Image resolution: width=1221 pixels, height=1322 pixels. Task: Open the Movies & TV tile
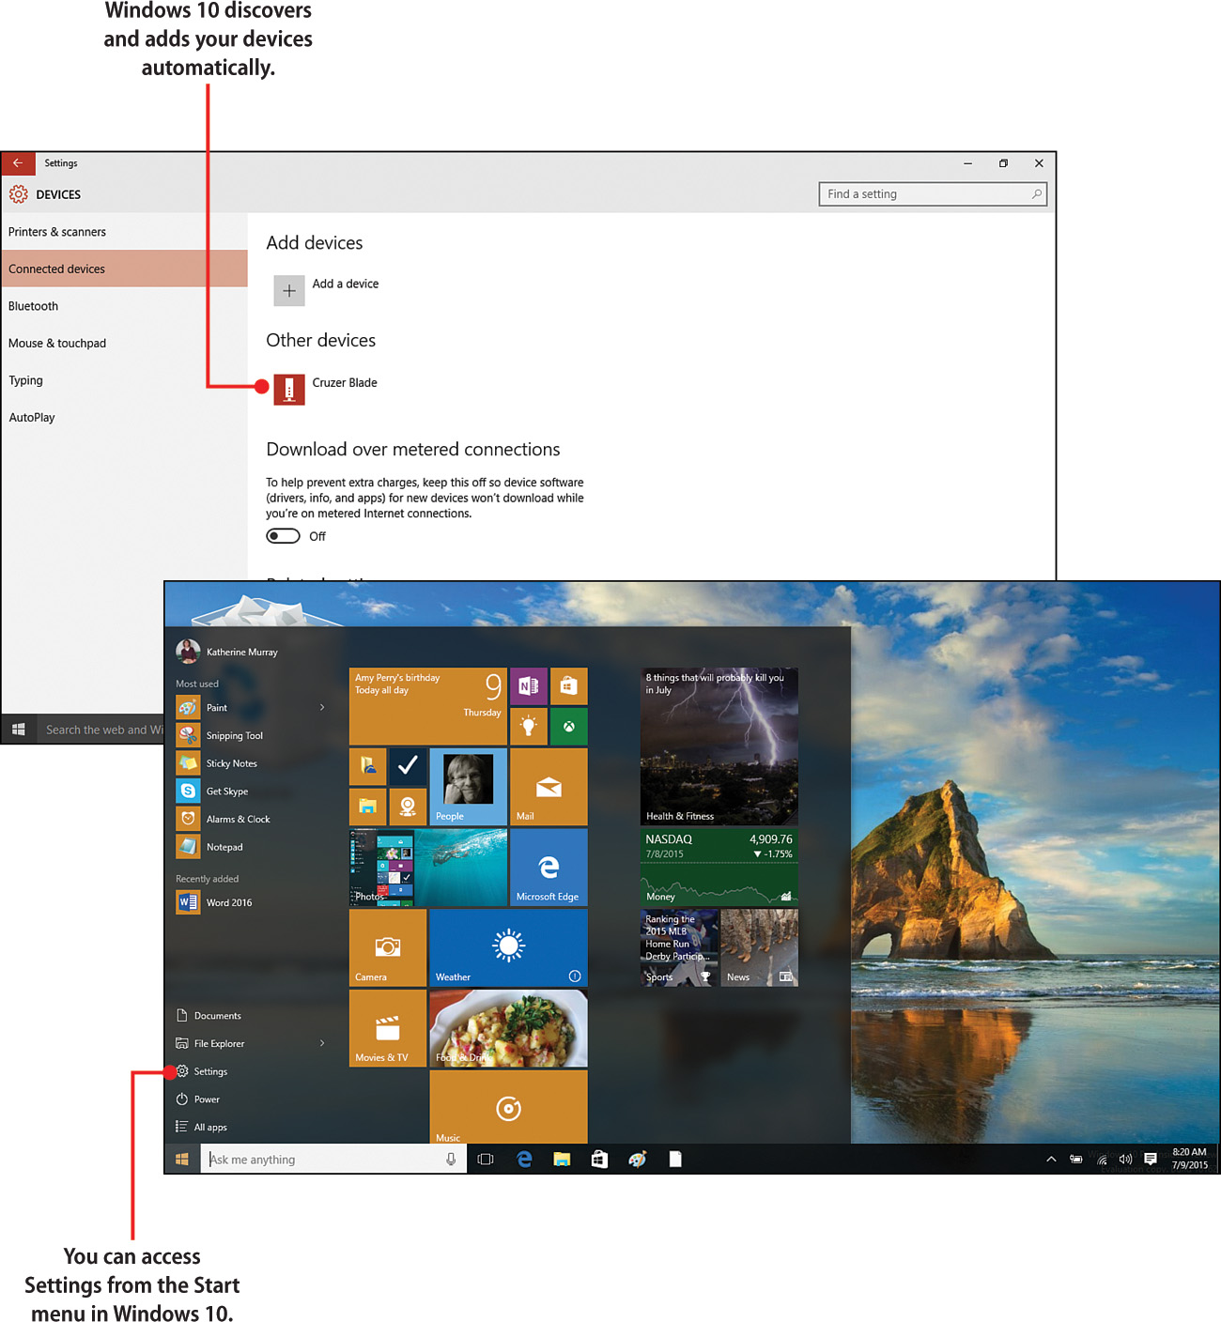pyautogui.click(x=388, y=1028)
